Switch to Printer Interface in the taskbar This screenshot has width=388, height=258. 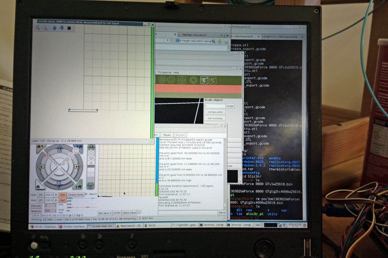72,226
